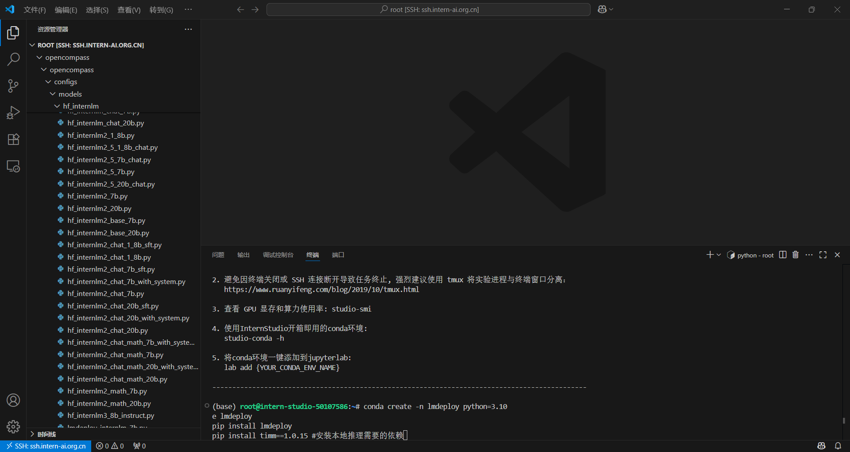Open the Remote Explorer icon
This screenshot has width=850, height=452.
point(13,166)
